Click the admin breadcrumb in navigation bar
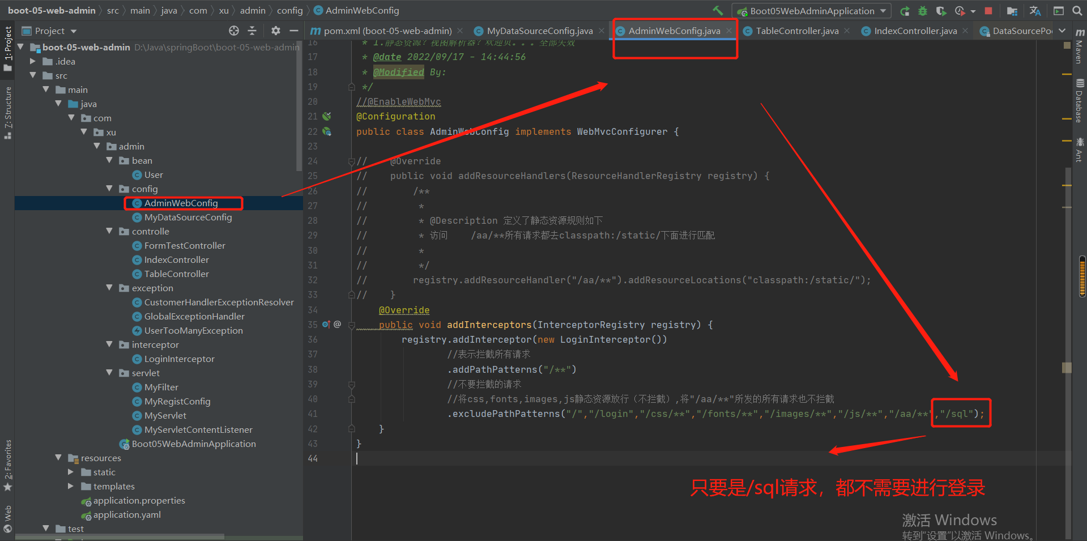 click(x=253, y=10)
